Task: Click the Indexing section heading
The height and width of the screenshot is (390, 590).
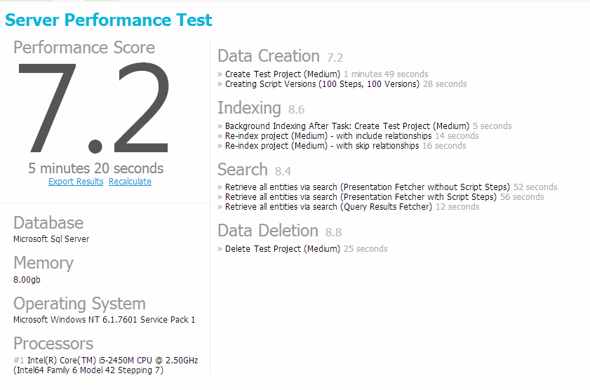Action: click(249, 108)
